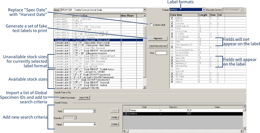Select the Barcode Label 9 row
The height and width of the screenshot is (133, 260).
tap(98, 53)
